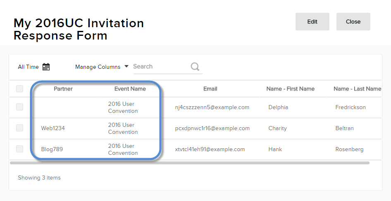
Task: Sort by the Partner column header
Action: coord(63,89)
